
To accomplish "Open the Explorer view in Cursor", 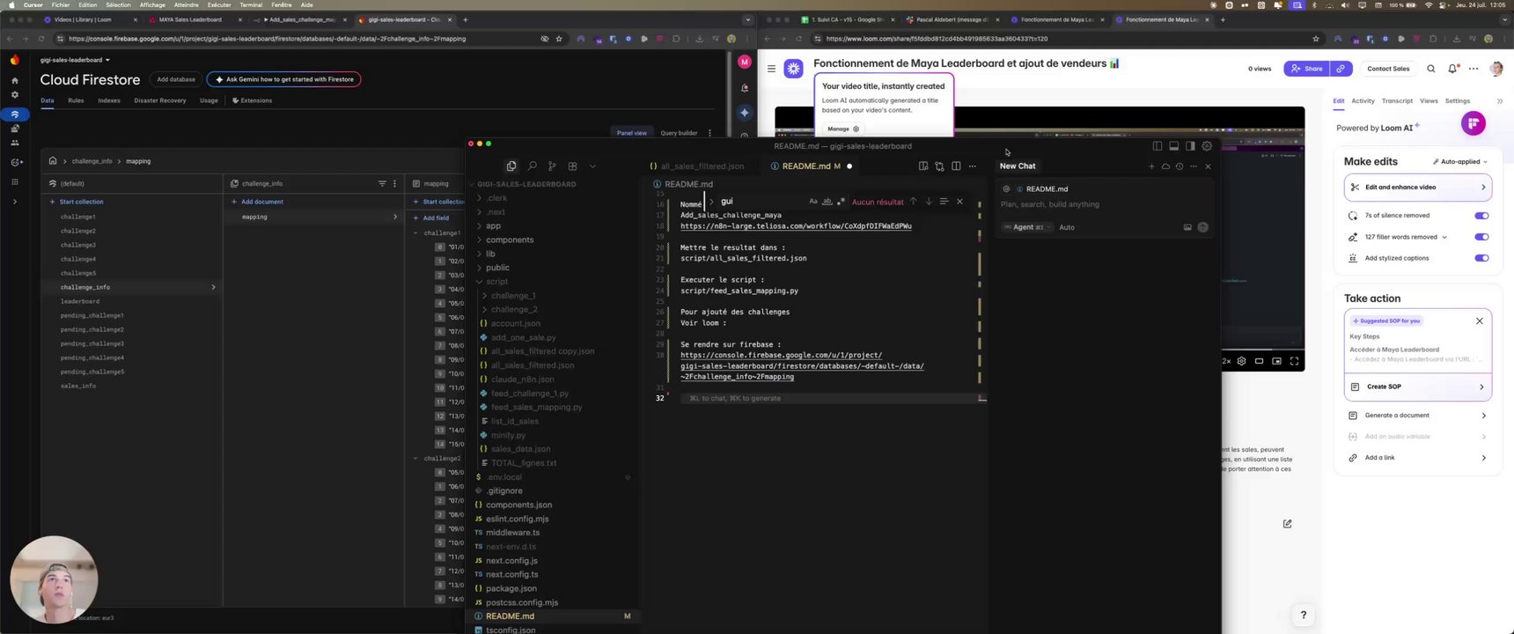I will click(511, 166).
